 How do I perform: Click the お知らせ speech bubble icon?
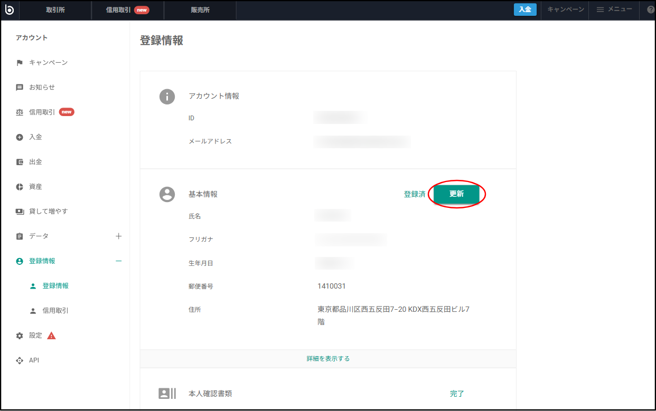tap(20, 87)
